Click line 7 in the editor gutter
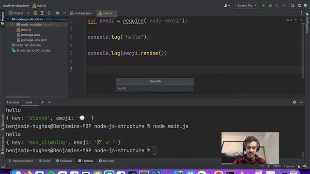310x174 pixels. click(x=71, y=70)
